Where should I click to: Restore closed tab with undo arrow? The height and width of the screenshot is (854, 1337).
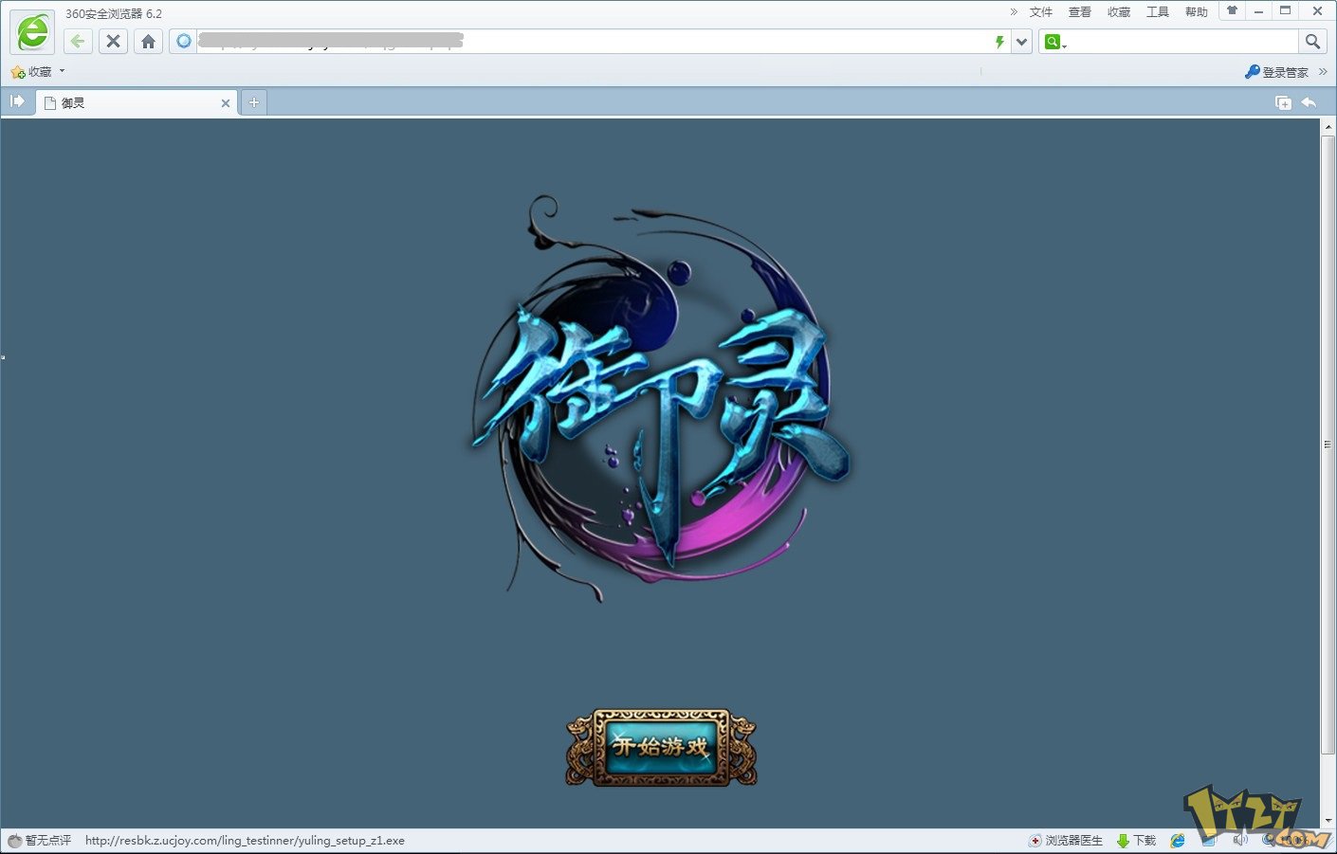[x=1309, y=102]
